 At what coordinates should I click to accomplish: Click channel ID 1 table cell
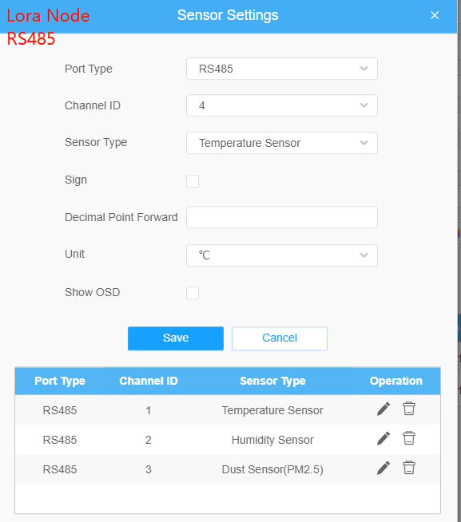click(x=149, y=410)
